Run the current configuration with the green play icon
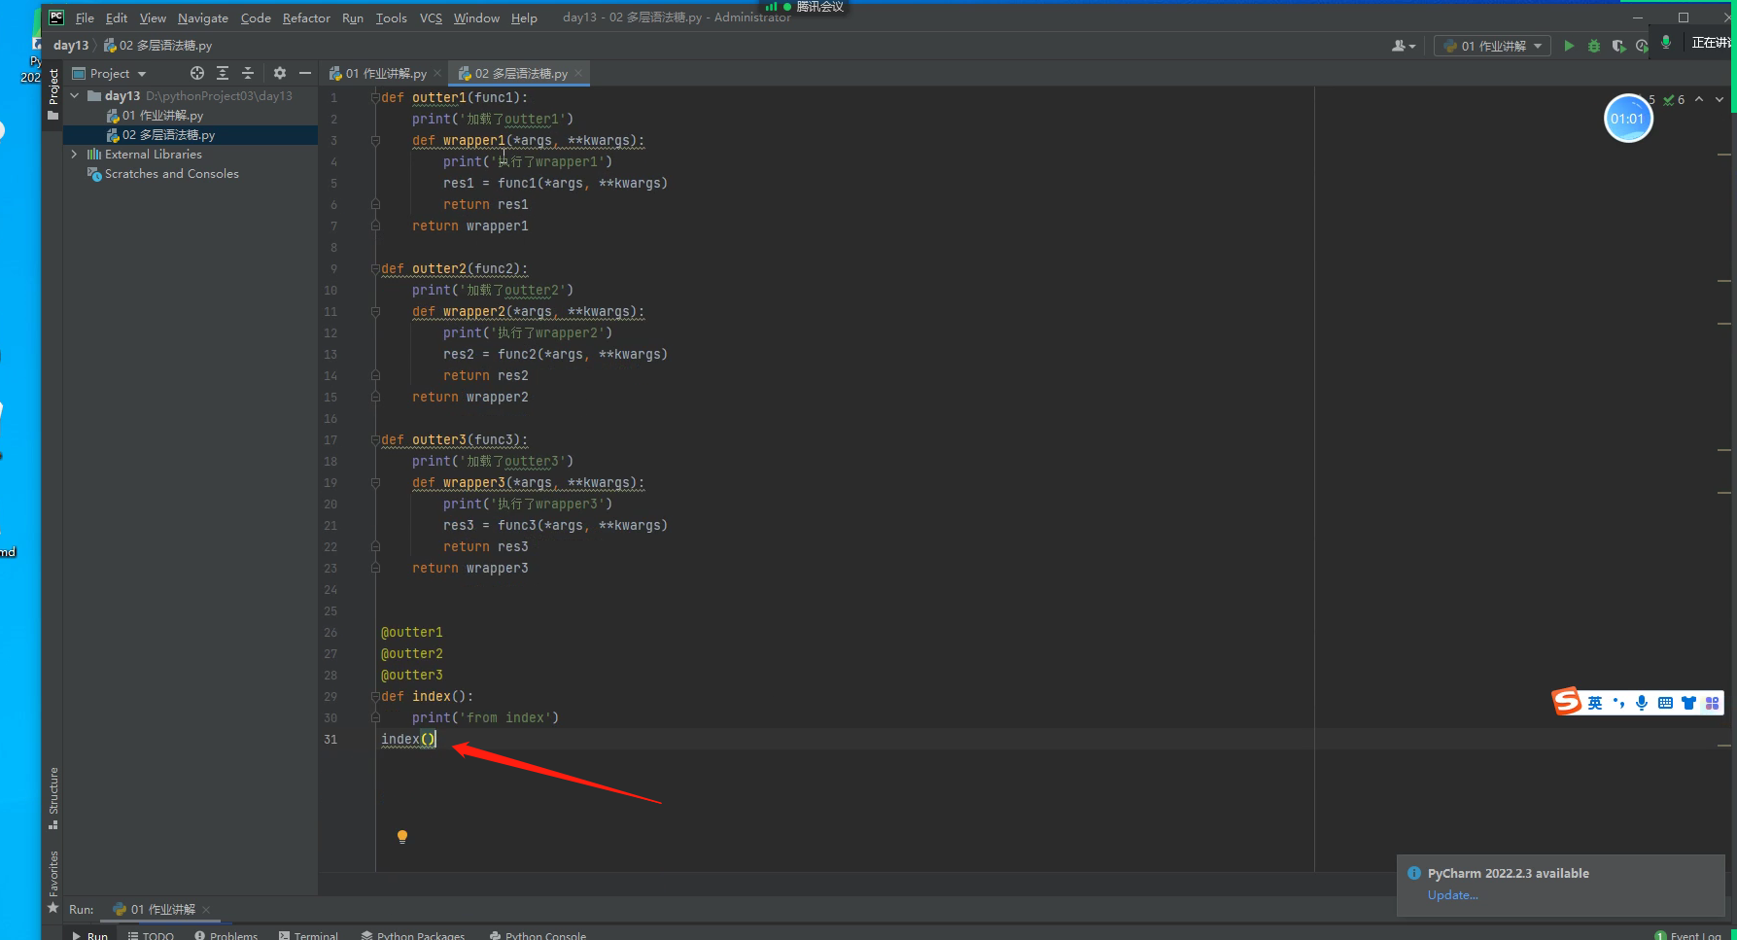 [1568, 46]
